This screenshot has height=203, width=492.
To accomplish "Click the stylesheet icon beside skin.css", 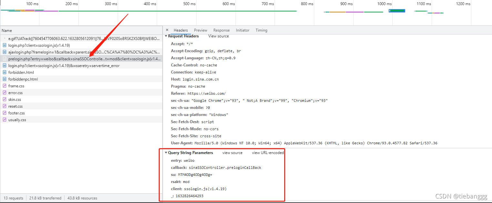I will pyautogui.click(x=5, y=100).
